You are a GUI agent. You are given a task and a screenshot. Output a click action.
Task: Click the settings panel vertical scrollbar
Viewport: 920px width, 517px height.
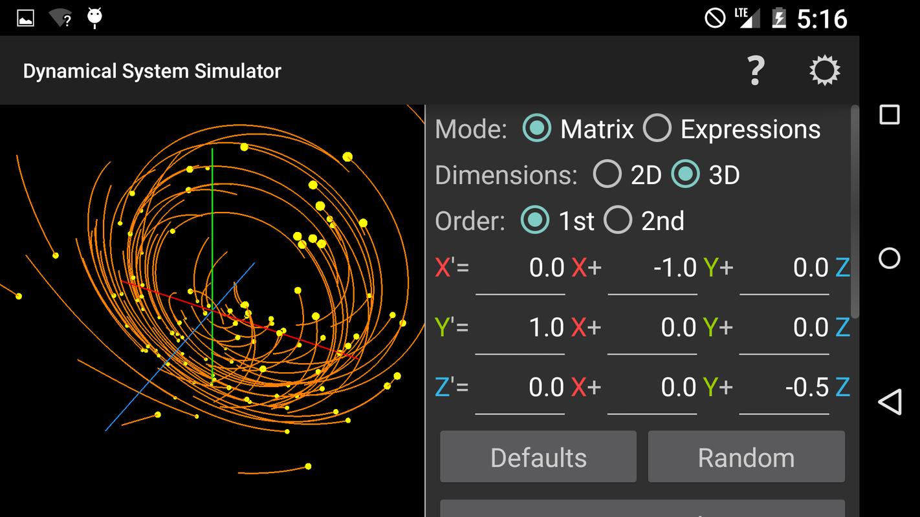tap(855, 211)
